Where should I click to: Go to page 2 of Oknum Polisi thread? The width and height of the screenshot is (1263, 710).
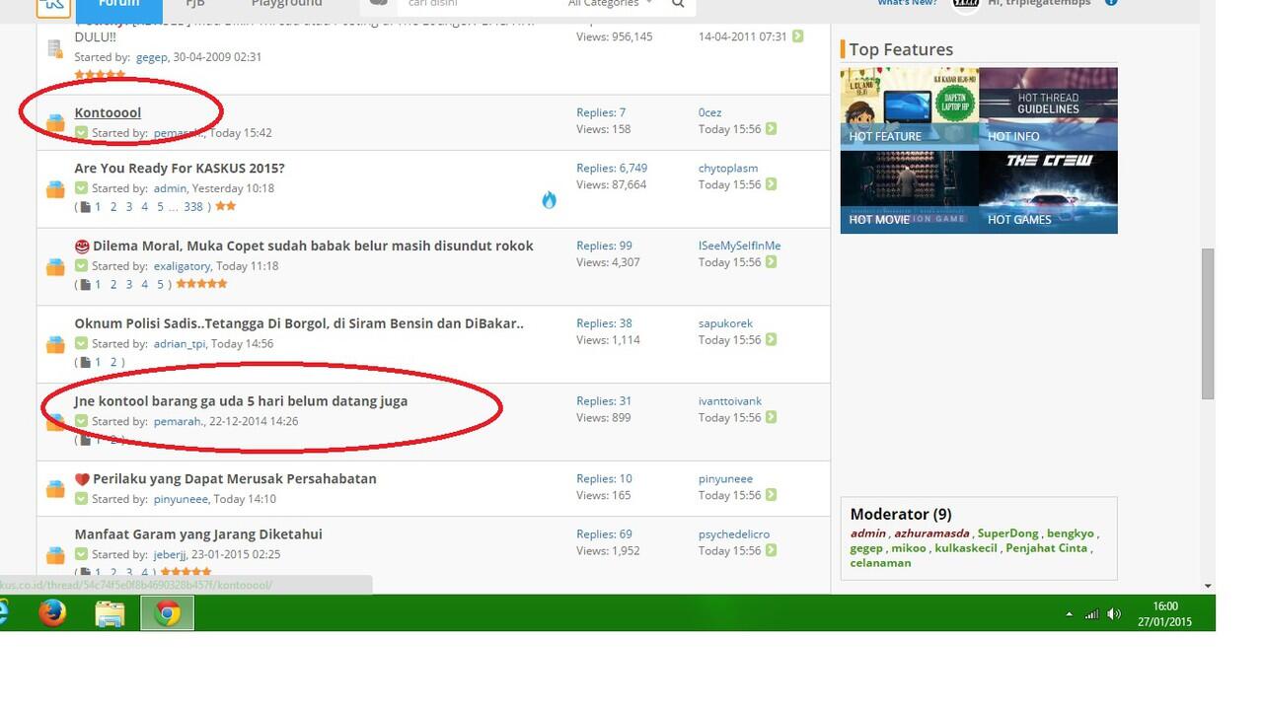click(113, 362)
